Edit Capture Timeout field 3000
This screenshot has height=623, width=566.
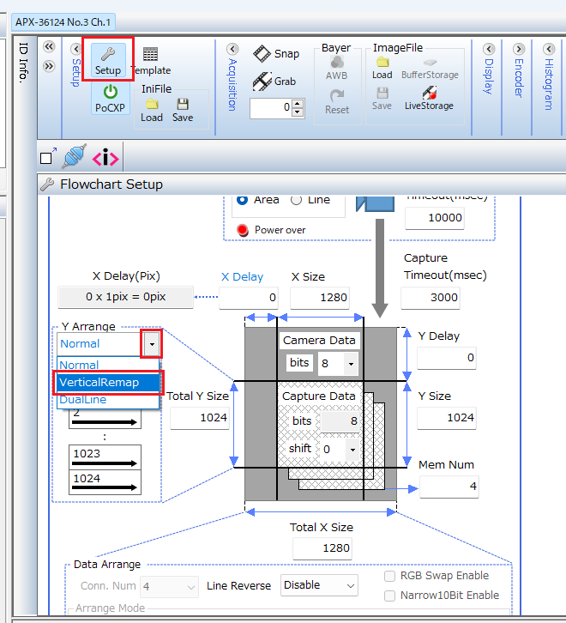coord(431,298)
